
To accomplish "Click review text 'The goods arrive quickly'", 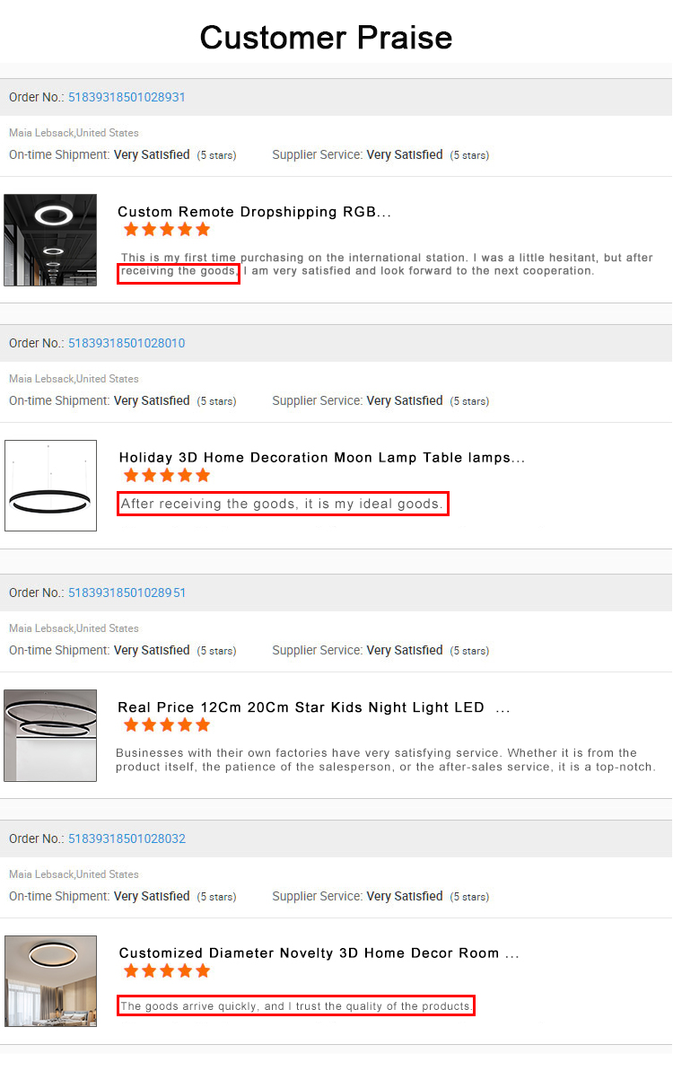I will click(x=295, y=1005).
